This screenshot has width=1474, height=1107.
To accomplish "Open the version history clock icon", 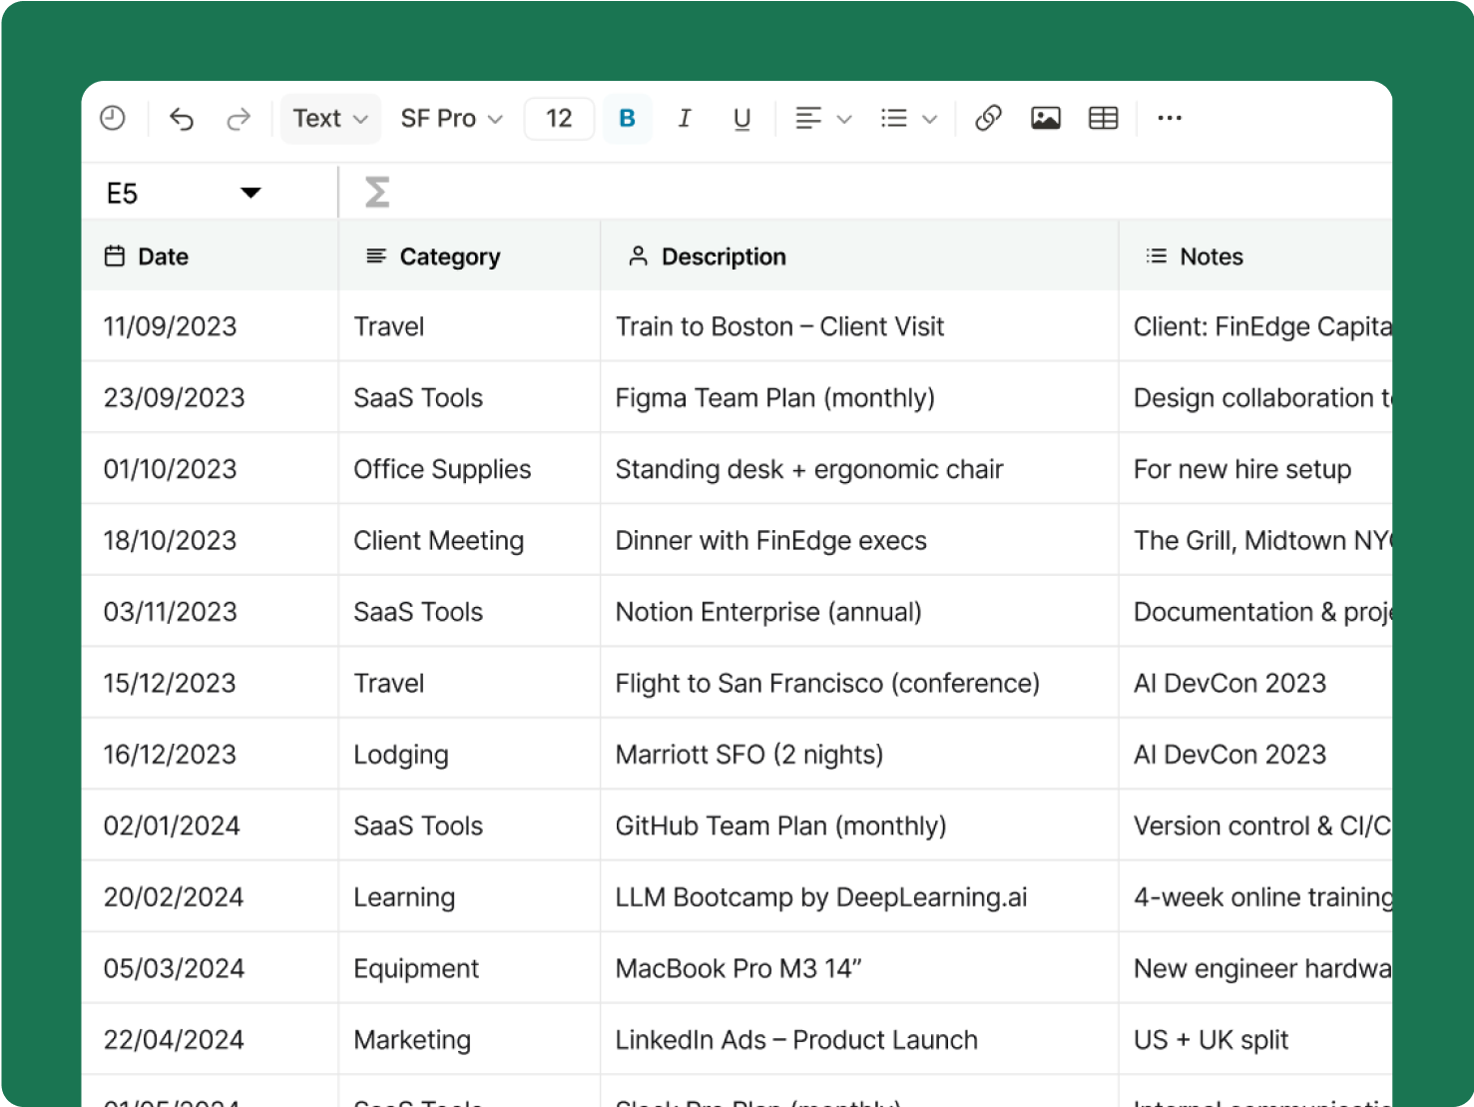I will point(113,119).
